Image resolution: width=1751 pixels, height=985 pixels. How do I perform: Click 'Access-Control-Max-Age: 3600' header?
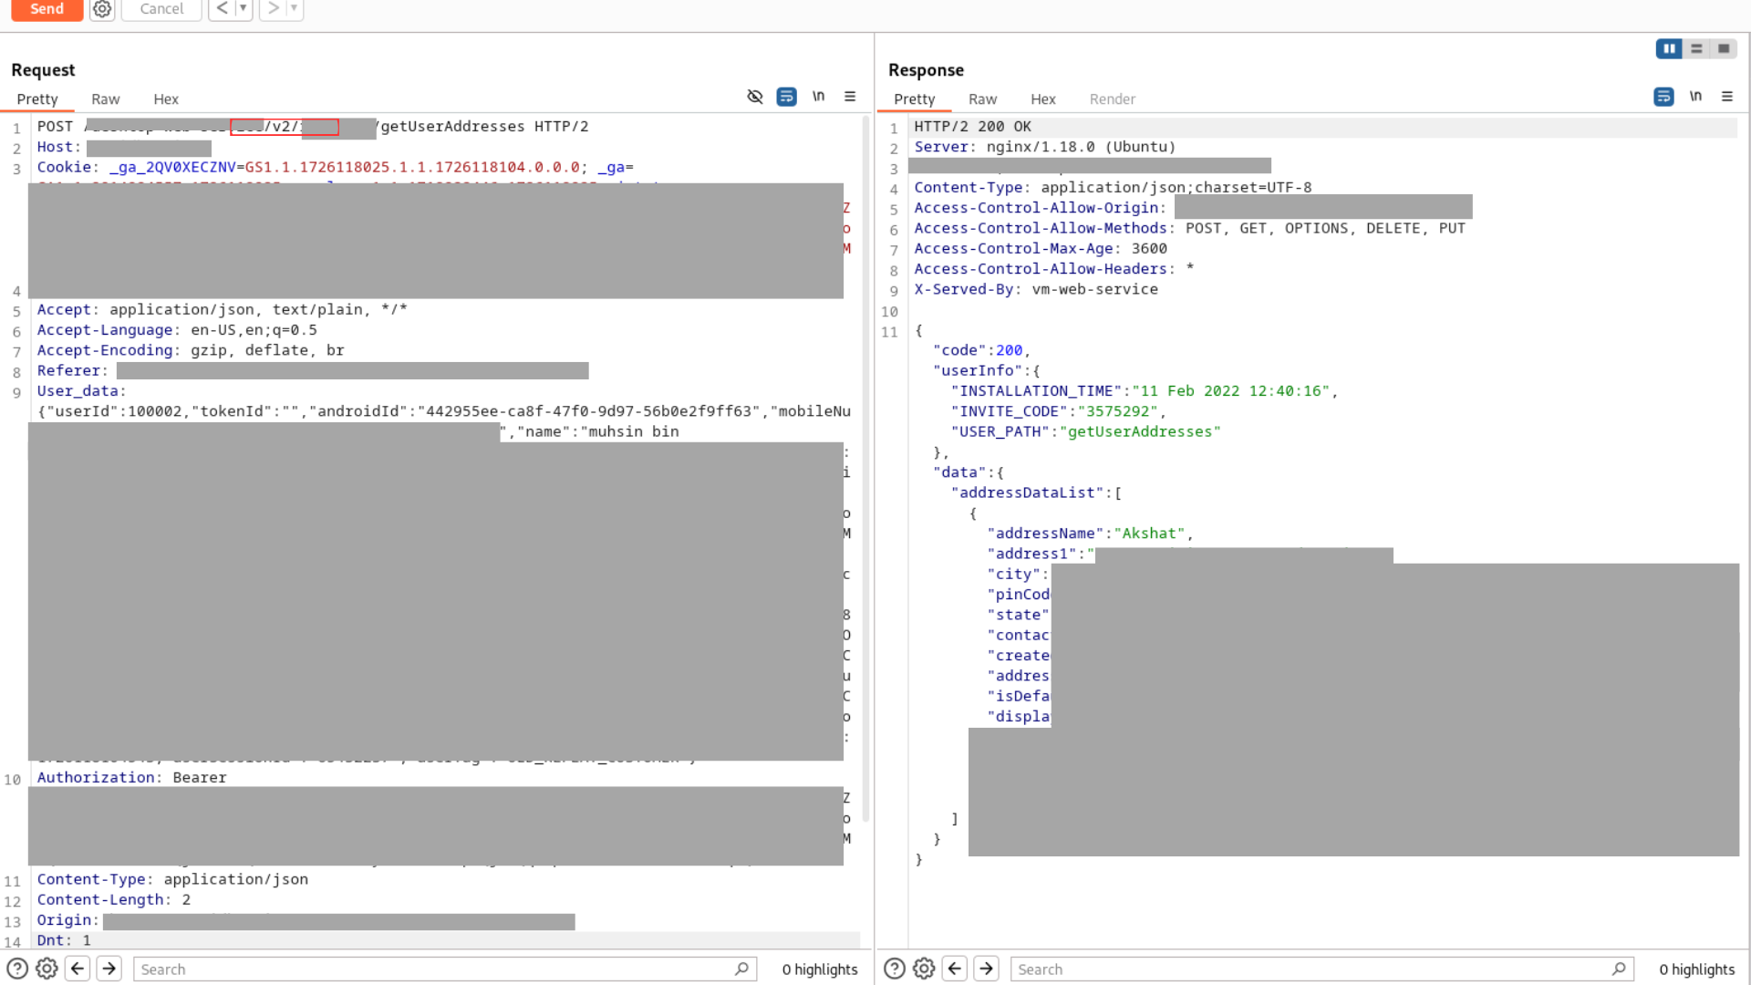1041,248
